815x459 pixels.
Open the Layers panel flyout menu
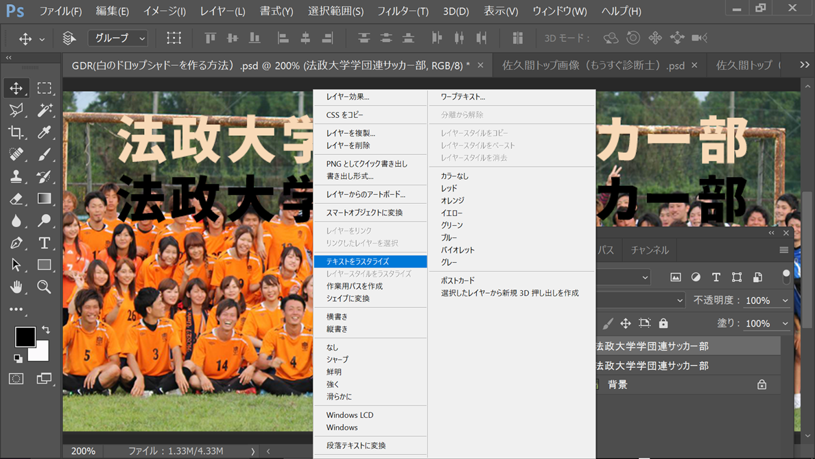[784, 250]
